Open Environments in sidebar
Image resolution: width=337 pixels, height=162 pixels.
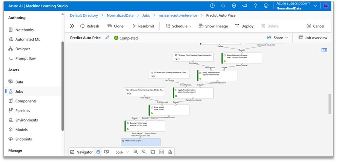pyautogui.click(x=23, y=120)
